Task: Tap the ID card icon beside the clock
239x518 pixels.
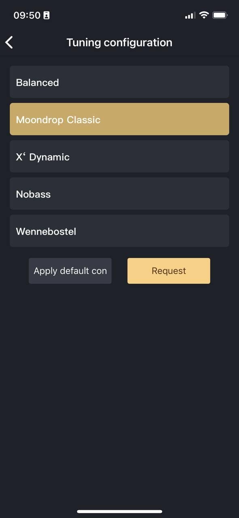Action: 47,15
